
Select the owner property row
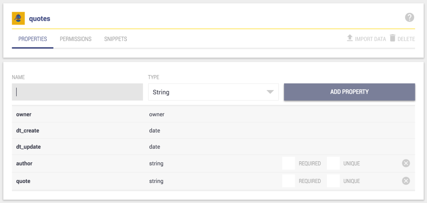213,114
